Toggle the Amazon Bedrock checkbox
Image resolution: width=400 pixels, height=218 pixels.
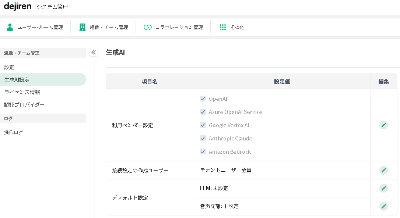click(x=203, y=151)
